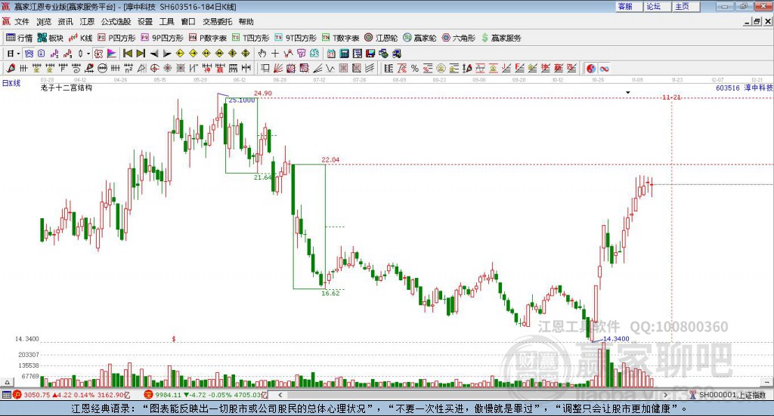Launch the 江恩轮 Gann wheel
Viewport: 774px width, 416px height.
pyautogui.click(x=381, y=38)
